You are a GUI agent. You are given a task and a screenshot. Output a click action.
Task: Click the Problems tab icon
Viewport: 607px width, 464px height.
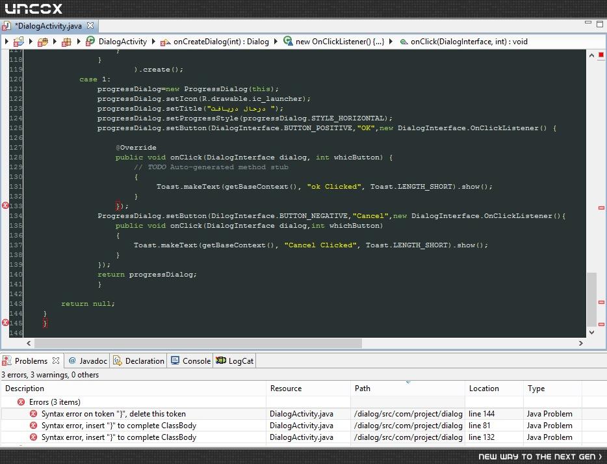coord(6,361)
